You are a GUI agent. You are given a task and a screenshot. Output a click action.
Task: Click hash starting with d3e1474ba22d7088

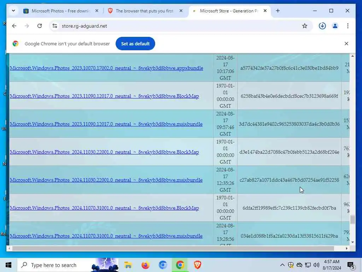click(x=289, y=152)
